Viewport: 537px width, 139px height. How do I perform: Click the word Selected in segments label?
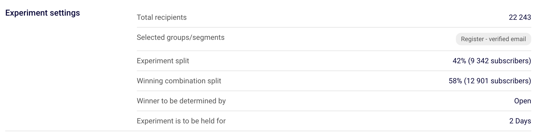(151, 37)
